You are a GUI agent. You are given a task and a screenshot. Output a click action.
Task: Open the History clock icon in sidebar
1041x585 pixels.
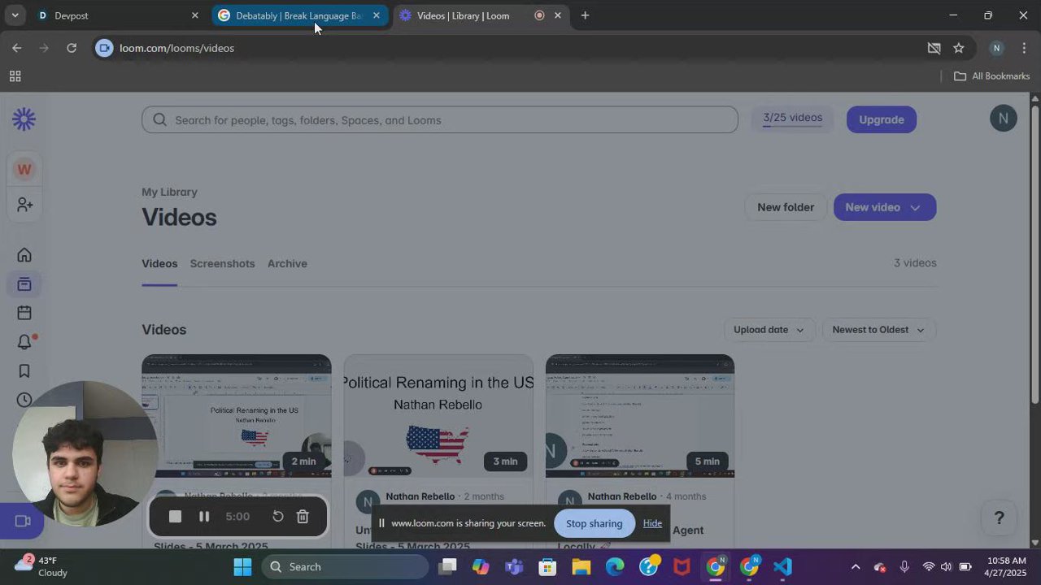click(x=24, y=400)
